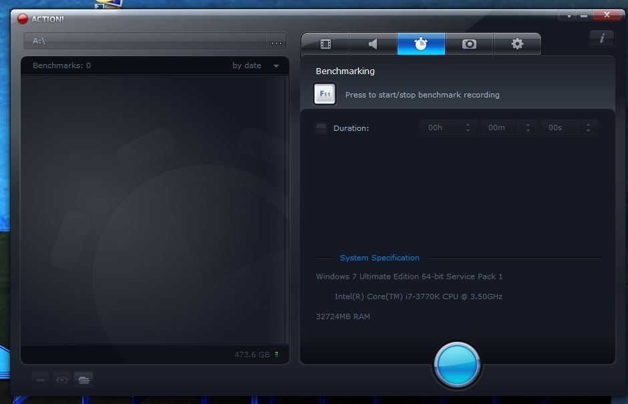Select the Benchmarking stopwatch tab
Screen dimensions: 628x404
421,44
